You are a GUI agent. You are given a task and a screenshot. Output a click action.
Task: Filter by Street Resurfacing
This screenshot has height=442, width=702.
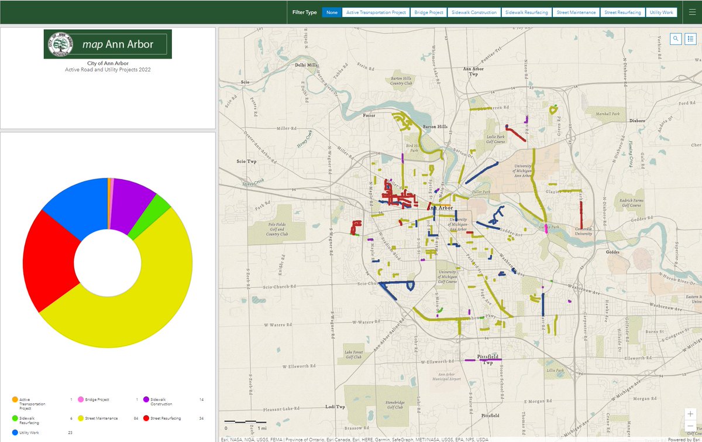tap(623, 12)
